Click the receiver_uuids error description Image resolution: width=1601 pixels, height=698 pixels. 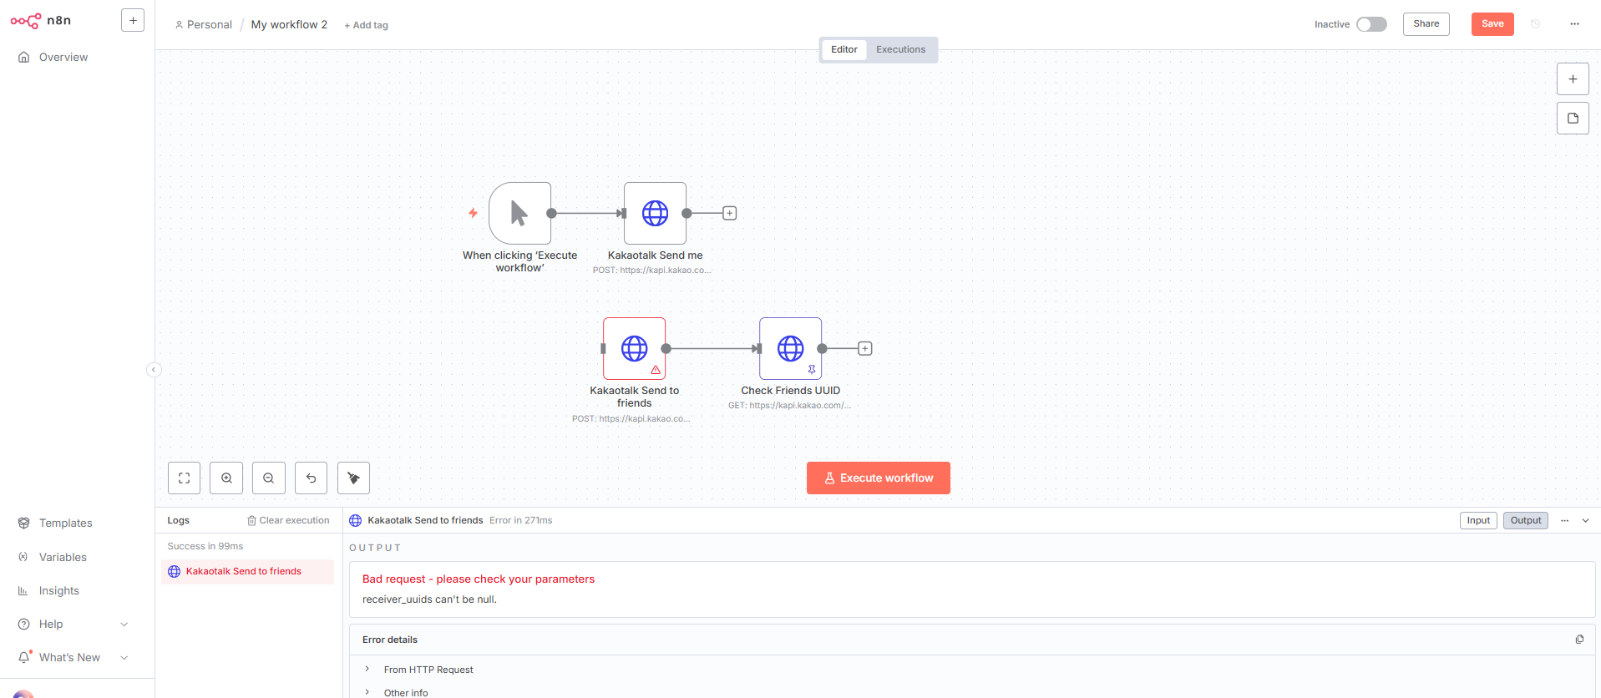click(429, 599)
